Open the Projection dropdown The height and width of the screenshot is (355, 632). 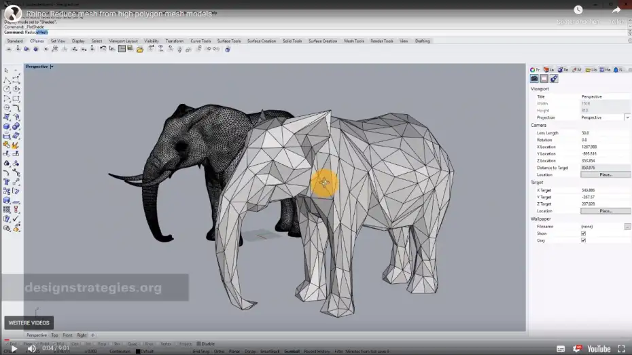click(627, 117)
